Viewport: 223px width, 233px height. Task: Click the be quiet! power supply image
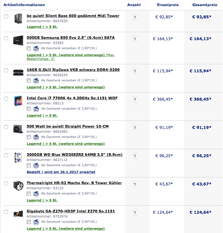[18, 129]
